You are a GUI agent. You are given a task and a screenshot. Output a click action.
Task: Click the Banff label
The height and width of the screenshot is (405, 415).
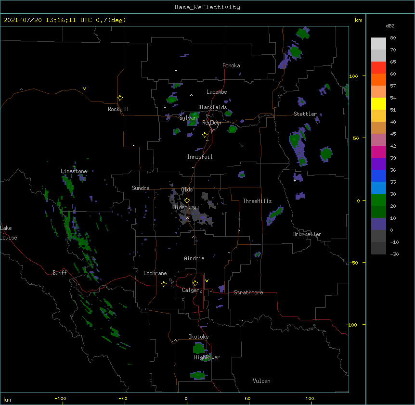pos(60,273)
